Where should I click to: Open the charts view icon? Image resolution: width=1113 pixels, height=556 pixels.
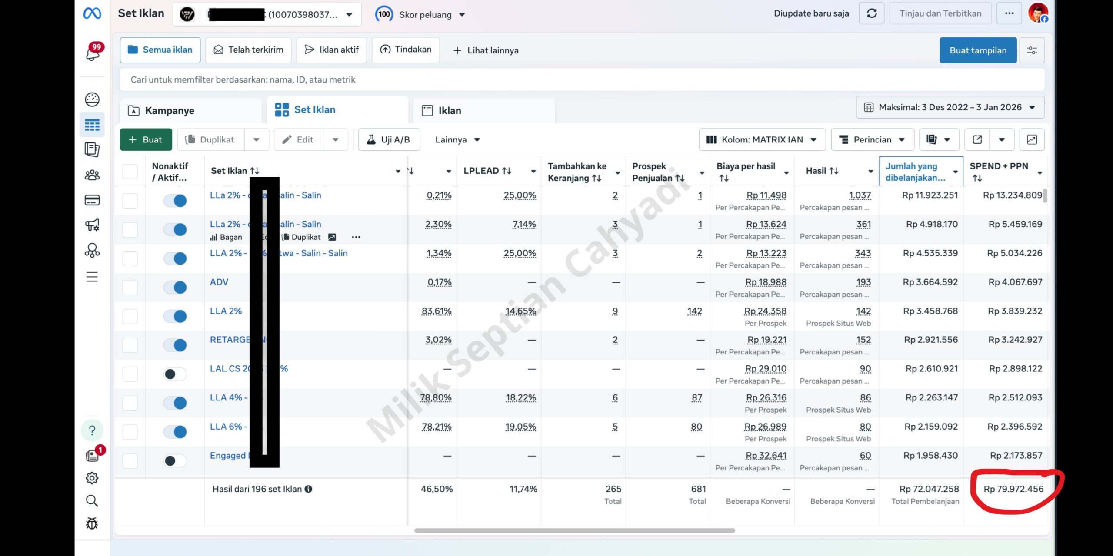click(x=1032, y=139)
